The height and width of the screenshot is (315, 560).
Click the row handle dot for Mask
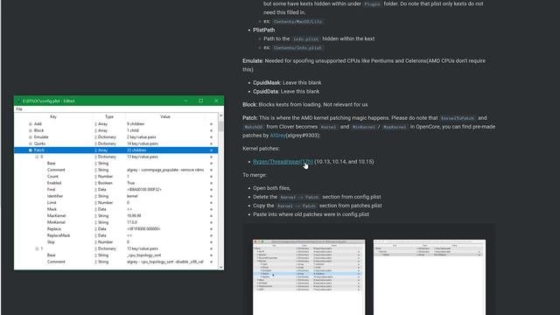pyautogui.click(x=211, y=209)
